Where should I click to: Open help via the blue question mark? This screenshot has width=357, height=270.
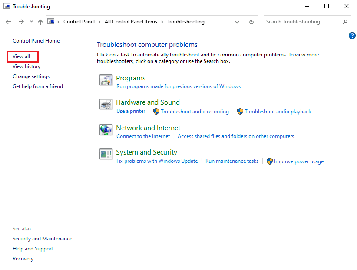[352, 36]
